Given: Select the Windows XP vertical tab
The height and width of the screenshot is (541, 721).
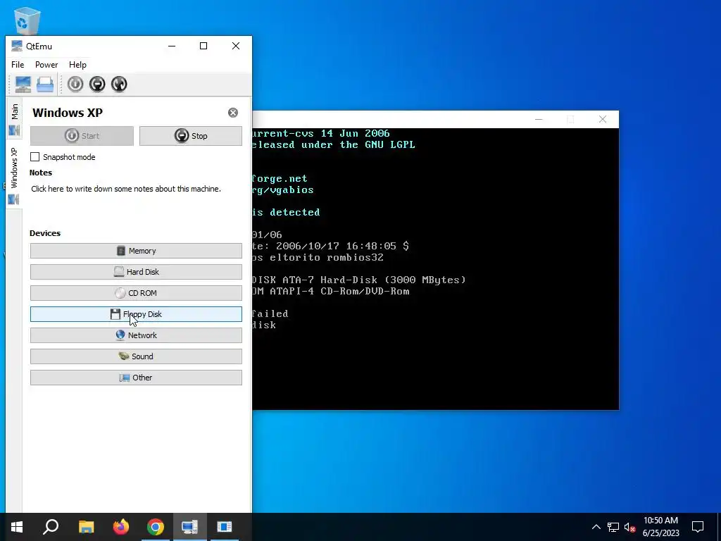Looking at the screenshot, I should coord(14,175).
